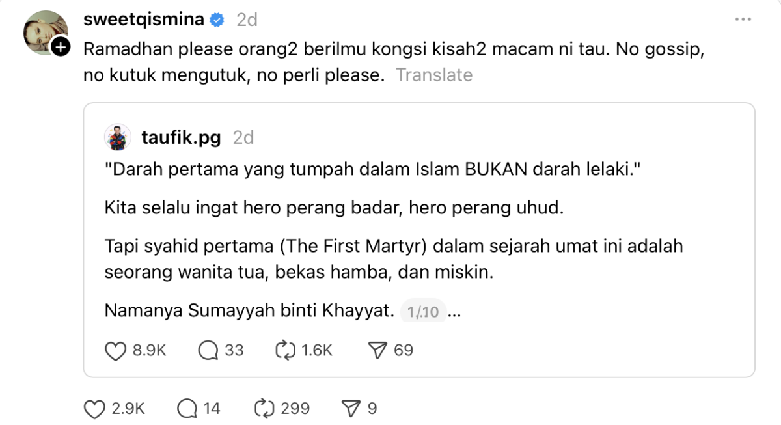The height and width of the screenshot is (425, 781).
Task: Like sweetqismina's post
Action: point(95,409)
